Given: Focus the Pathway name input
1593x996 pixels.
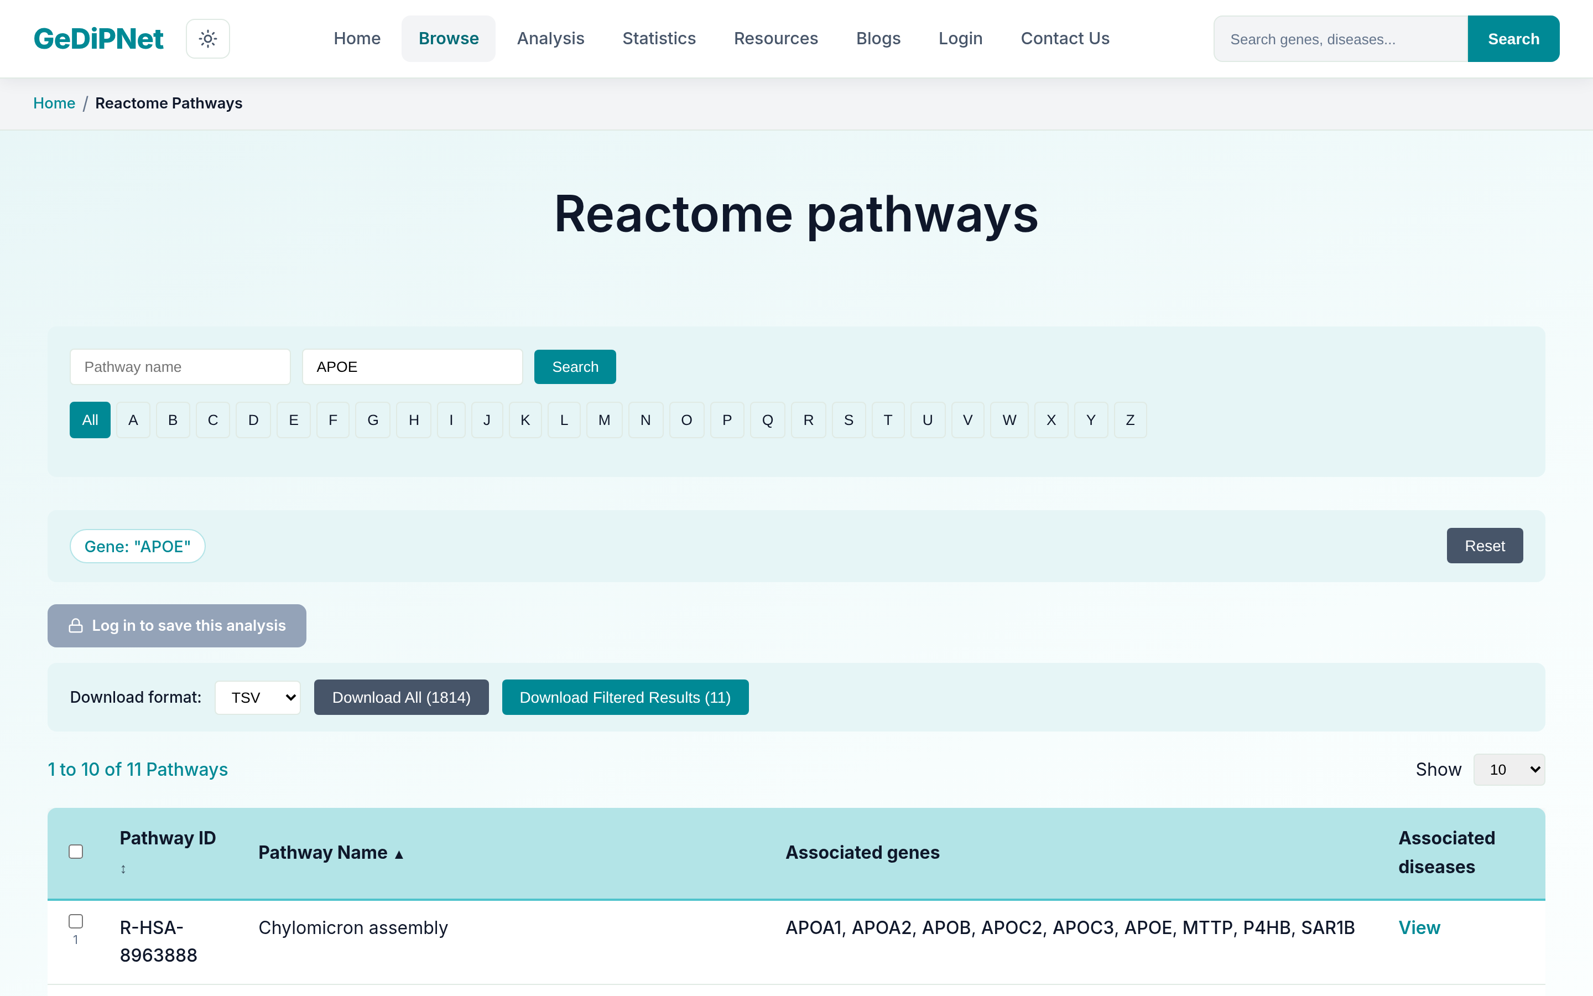Looking at the screenshot, I should coord(180,367).
